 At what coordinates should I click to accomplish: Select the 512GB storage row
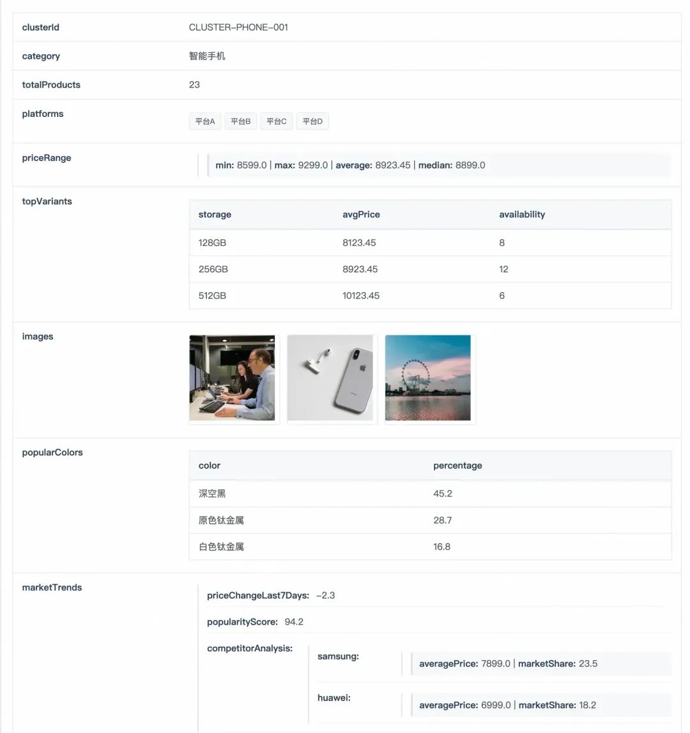pyautogui.click(x=430, y=295)
